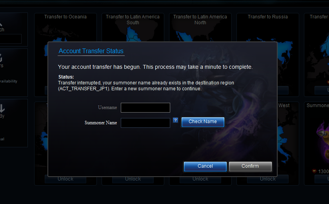This screenshot has height=204, width=329.
Task: Click Unlock under the Oceania-column bottom card
Action: pos(65,179)
